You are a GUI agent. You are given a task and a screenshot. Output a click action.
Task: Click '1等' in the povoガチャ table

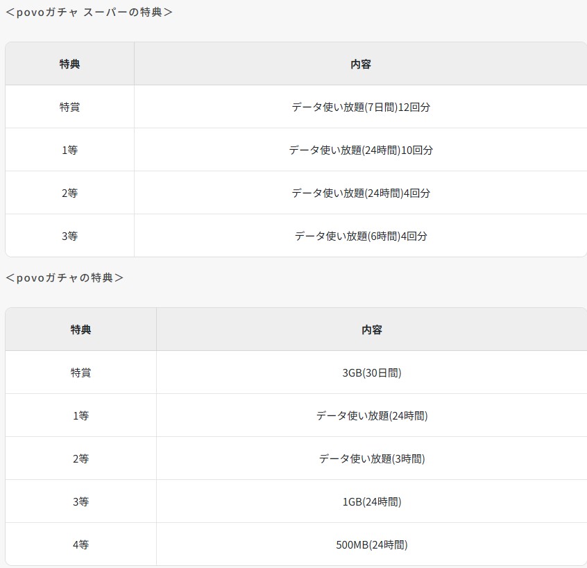click(81, 415)
